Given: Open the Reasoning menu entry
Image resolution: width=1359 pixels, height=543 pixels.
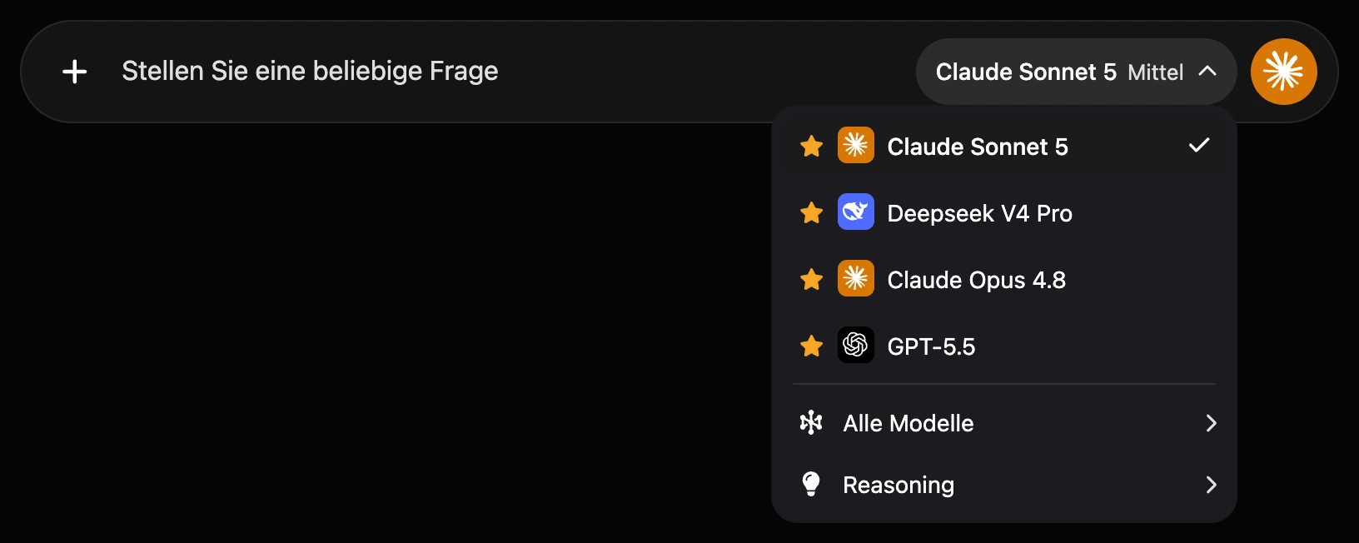Looking at the screenshot, I should [x=1004, y=485].
